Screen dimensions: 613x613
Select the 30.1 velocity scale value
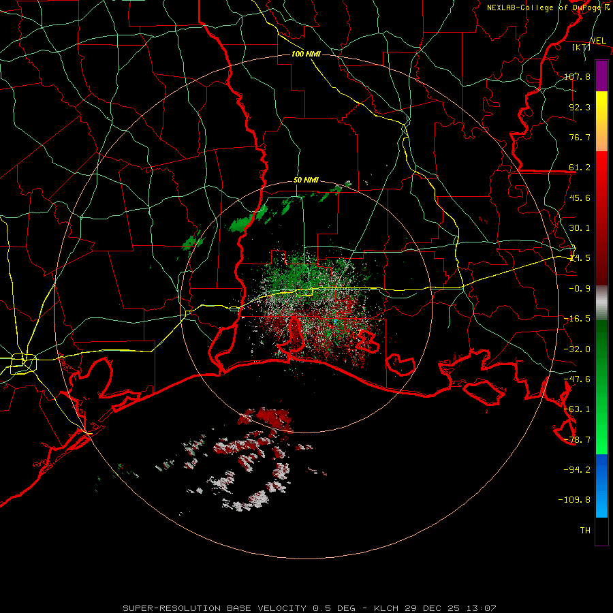[580, 228]
